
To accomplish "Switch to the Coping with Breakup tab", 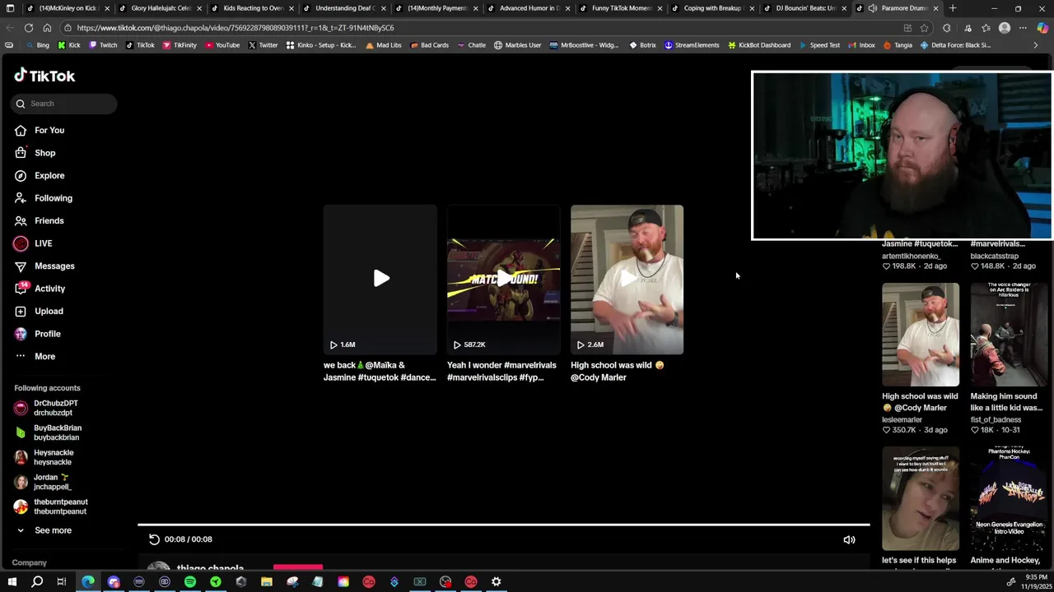I will 712,8.
